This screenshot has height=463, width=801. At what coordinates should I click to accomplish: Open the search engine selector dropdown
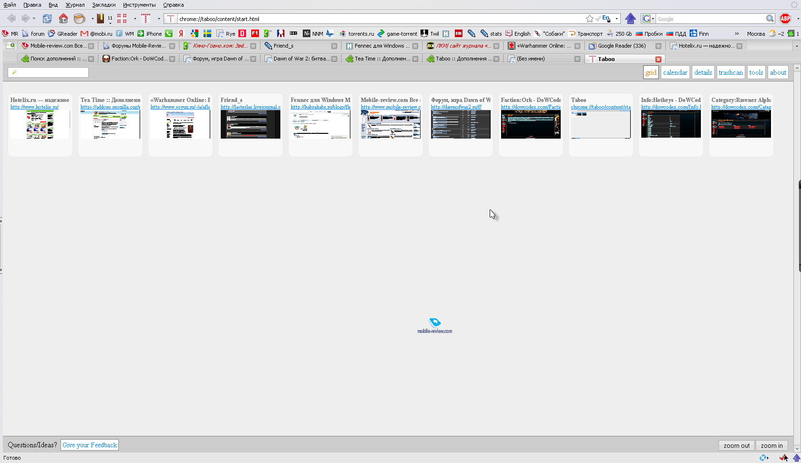(653, 19)
